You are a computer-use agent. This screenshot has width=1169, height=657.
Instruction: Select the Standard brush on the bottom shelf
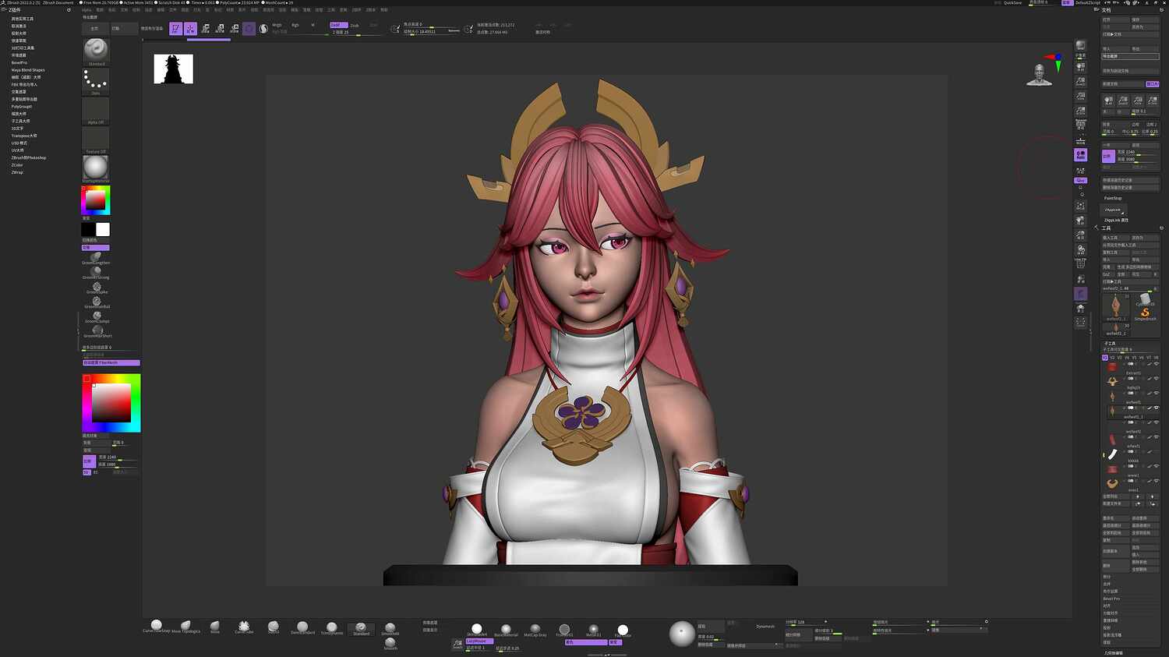tap(360, 627)
